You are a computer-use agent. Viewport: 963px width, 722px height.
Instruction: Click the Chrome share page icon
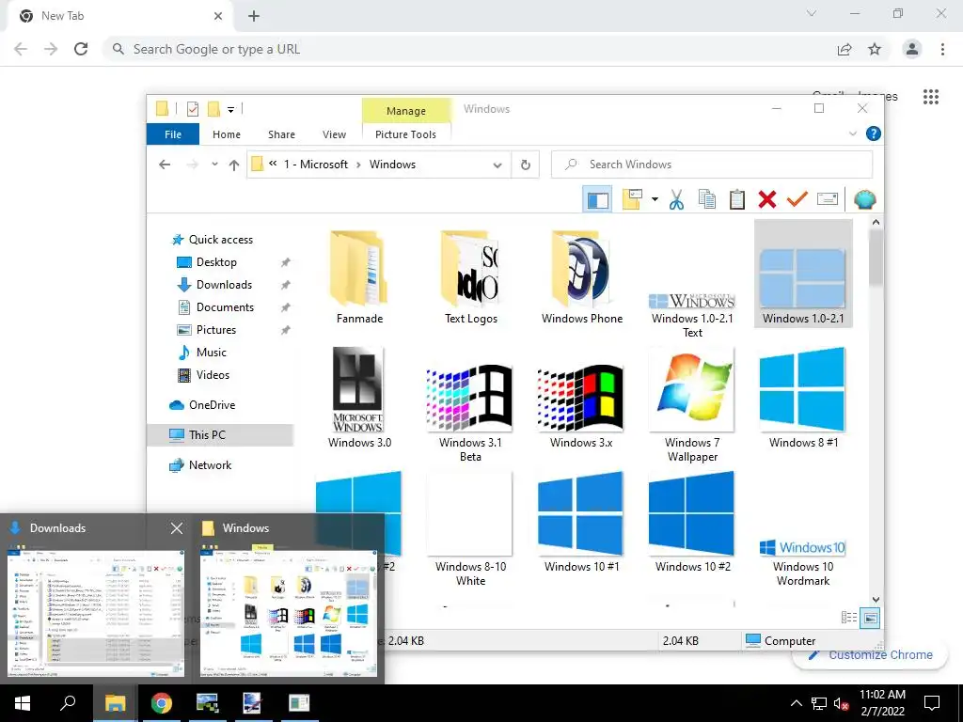(845, 49)
